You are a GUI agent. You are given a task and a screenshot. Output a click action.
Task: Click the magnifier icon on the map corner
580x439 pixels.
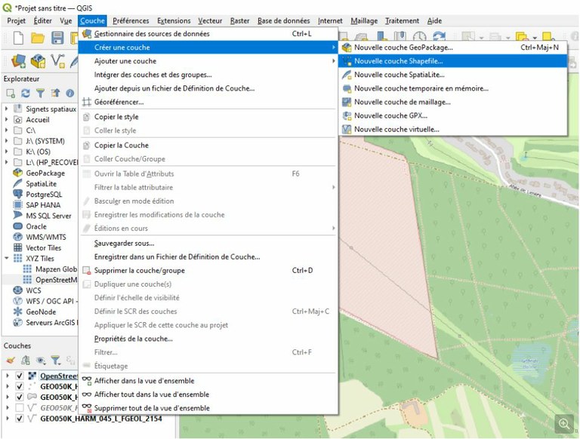click(x=563, y=423)
